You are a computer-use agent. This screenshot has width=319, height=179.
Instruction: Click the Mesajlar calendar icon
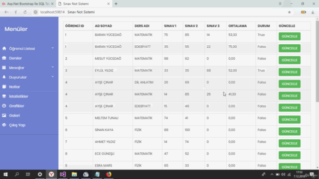coord(4,68)
